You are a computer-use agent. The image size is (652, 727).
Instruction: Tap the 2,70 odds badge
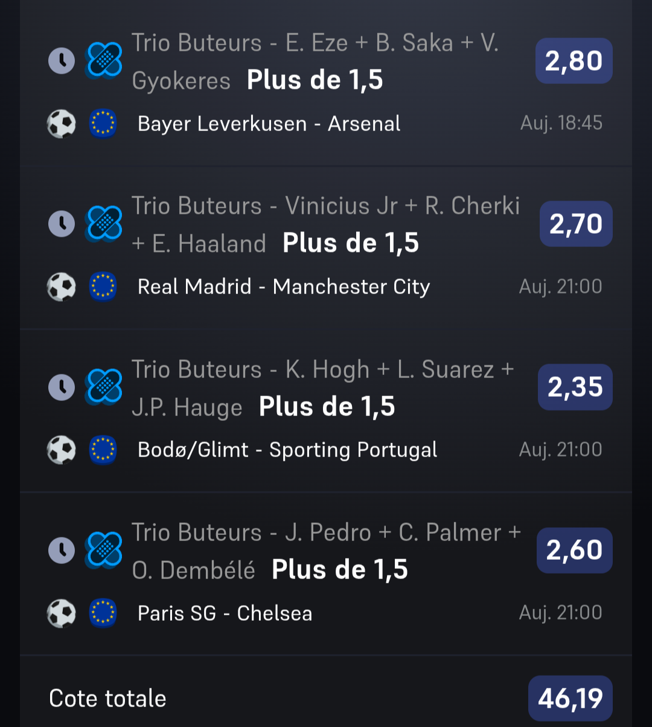575,224
